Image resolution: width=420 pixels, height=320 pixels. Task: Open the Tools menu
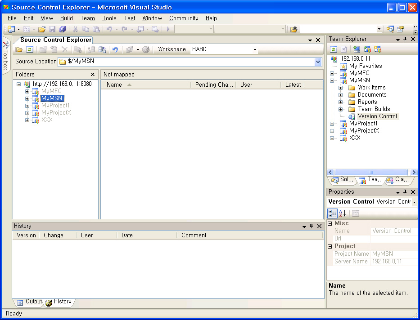point(109,18)
